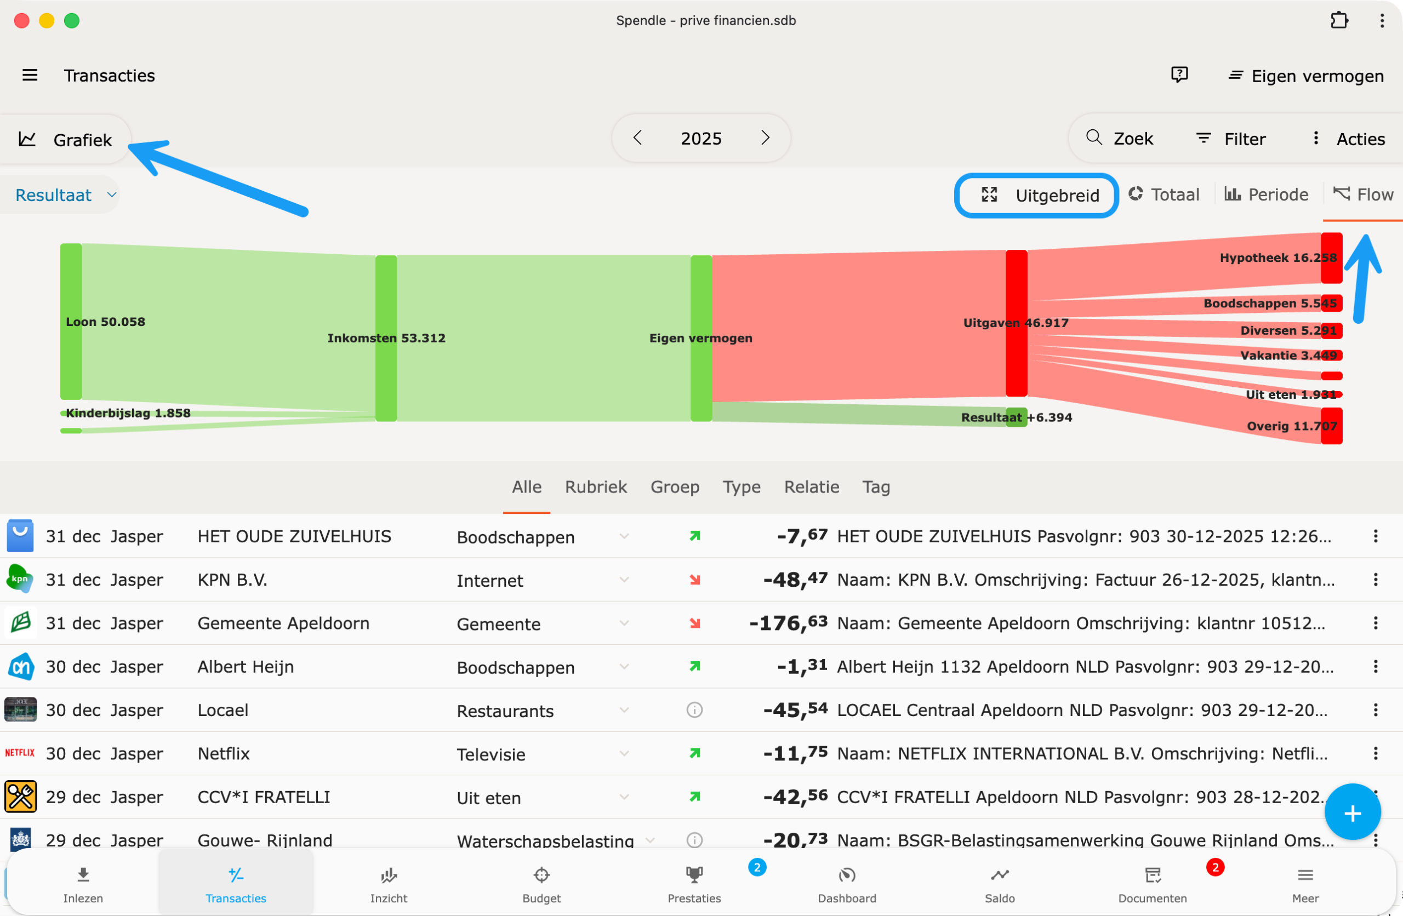Open more options for Albert Heijn row
The width and height of the screenshot is (1403, 916).
[x=1375, y=667]
